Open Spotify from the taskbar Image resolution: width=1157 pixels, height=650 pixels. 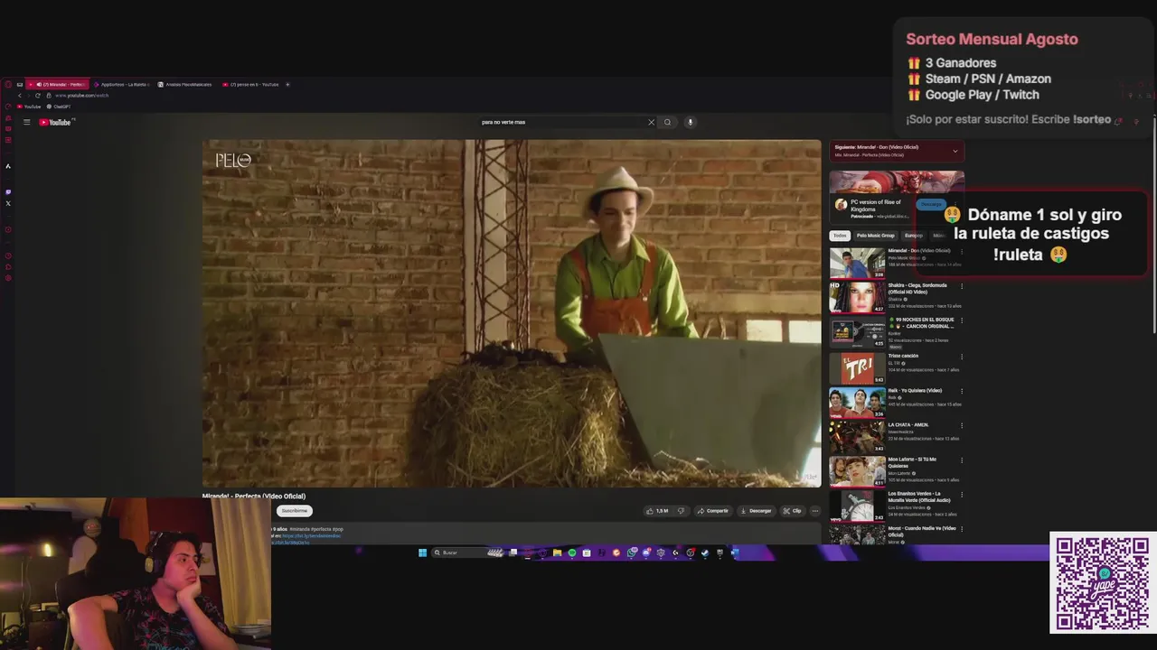tap(572, 552)
